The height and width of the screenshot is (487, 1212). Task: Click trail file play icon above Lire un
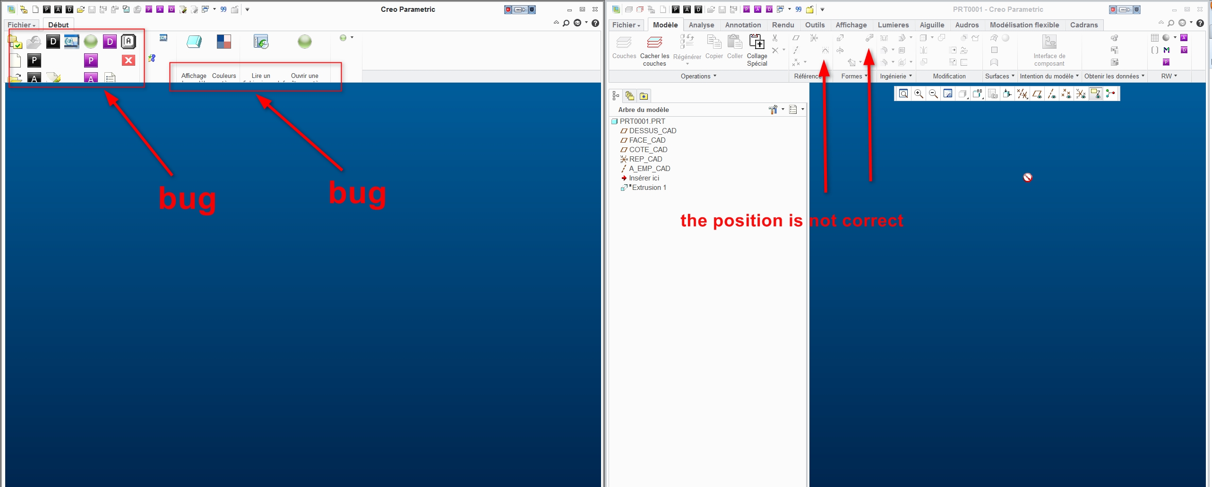[x=261, y=42]
